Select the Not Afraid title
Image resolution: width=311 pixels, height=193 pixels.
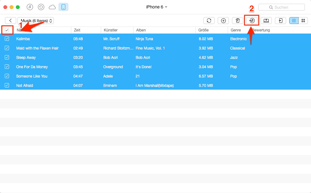click(x=25, y=85)
